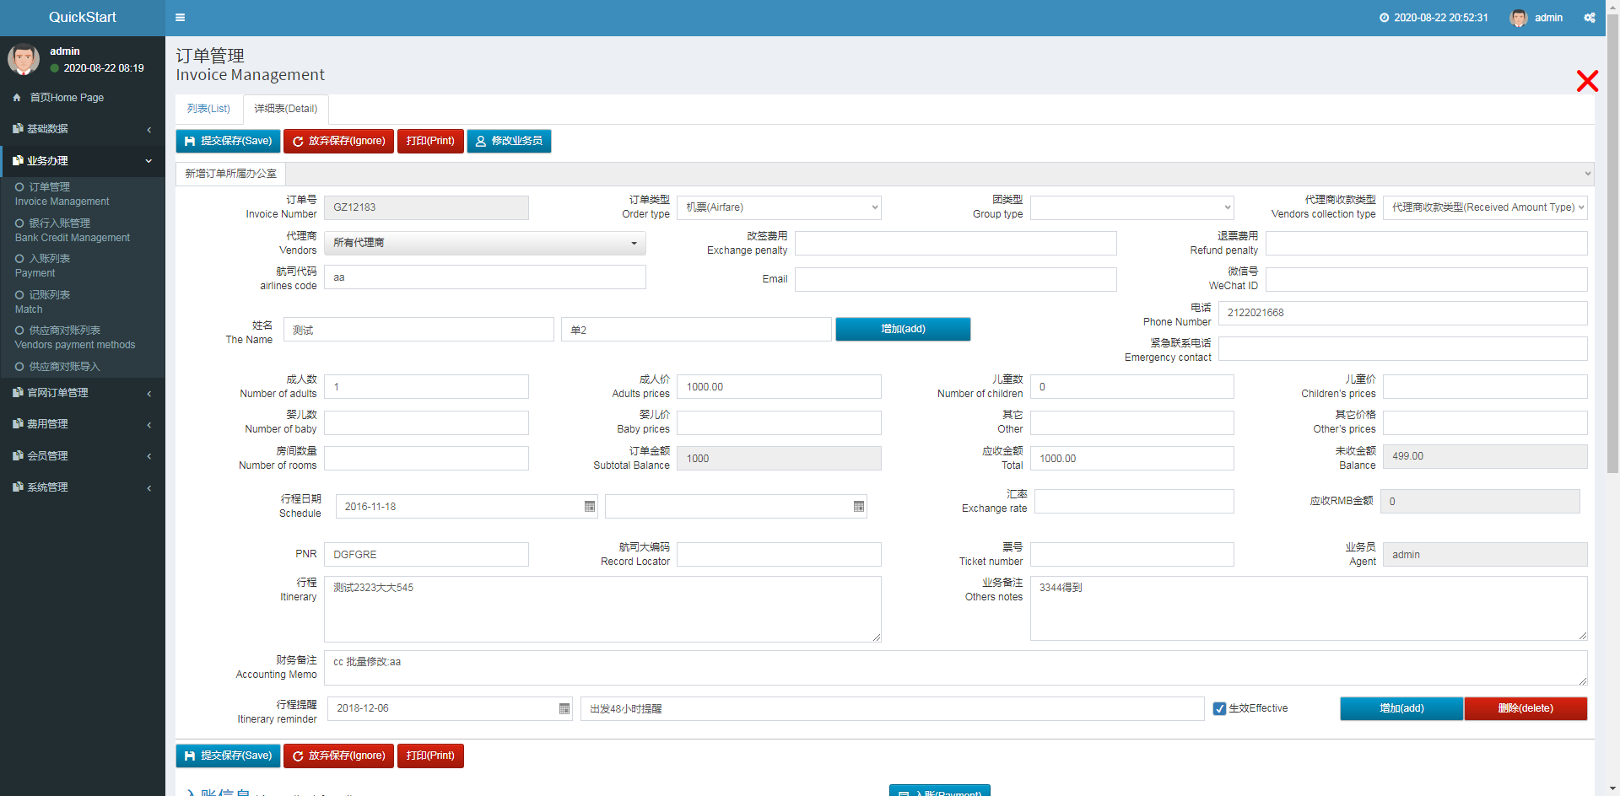
Task: Click the hamburger sidebar toggle icon
Action: coord(180,18)
